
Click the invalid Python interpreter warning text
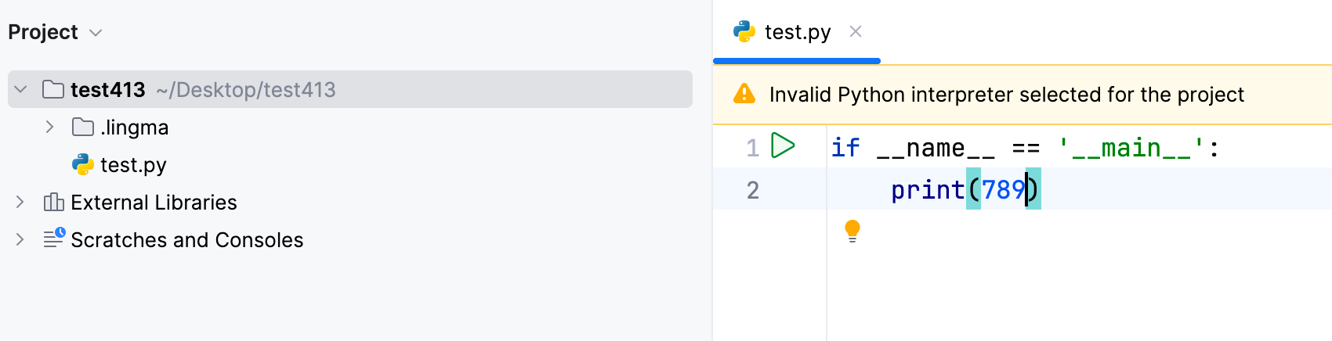pos(1006,95)
